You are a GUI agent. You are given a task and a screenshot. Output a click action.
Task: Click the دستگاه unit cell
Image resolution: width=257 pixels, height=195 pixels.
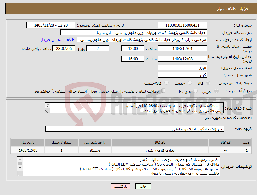[x=95, y=150]
